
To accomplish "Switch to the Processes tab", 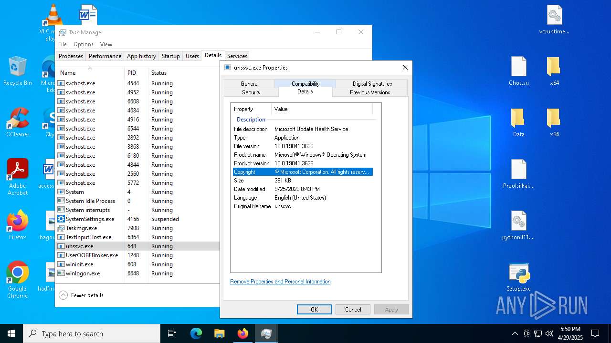I will click(x=71, y=56).
